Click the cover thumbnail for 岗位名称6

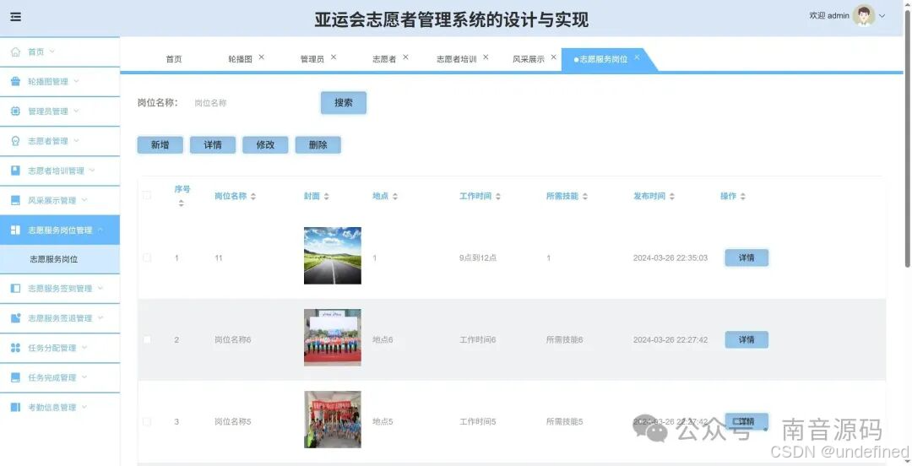[x=332, y=338]
